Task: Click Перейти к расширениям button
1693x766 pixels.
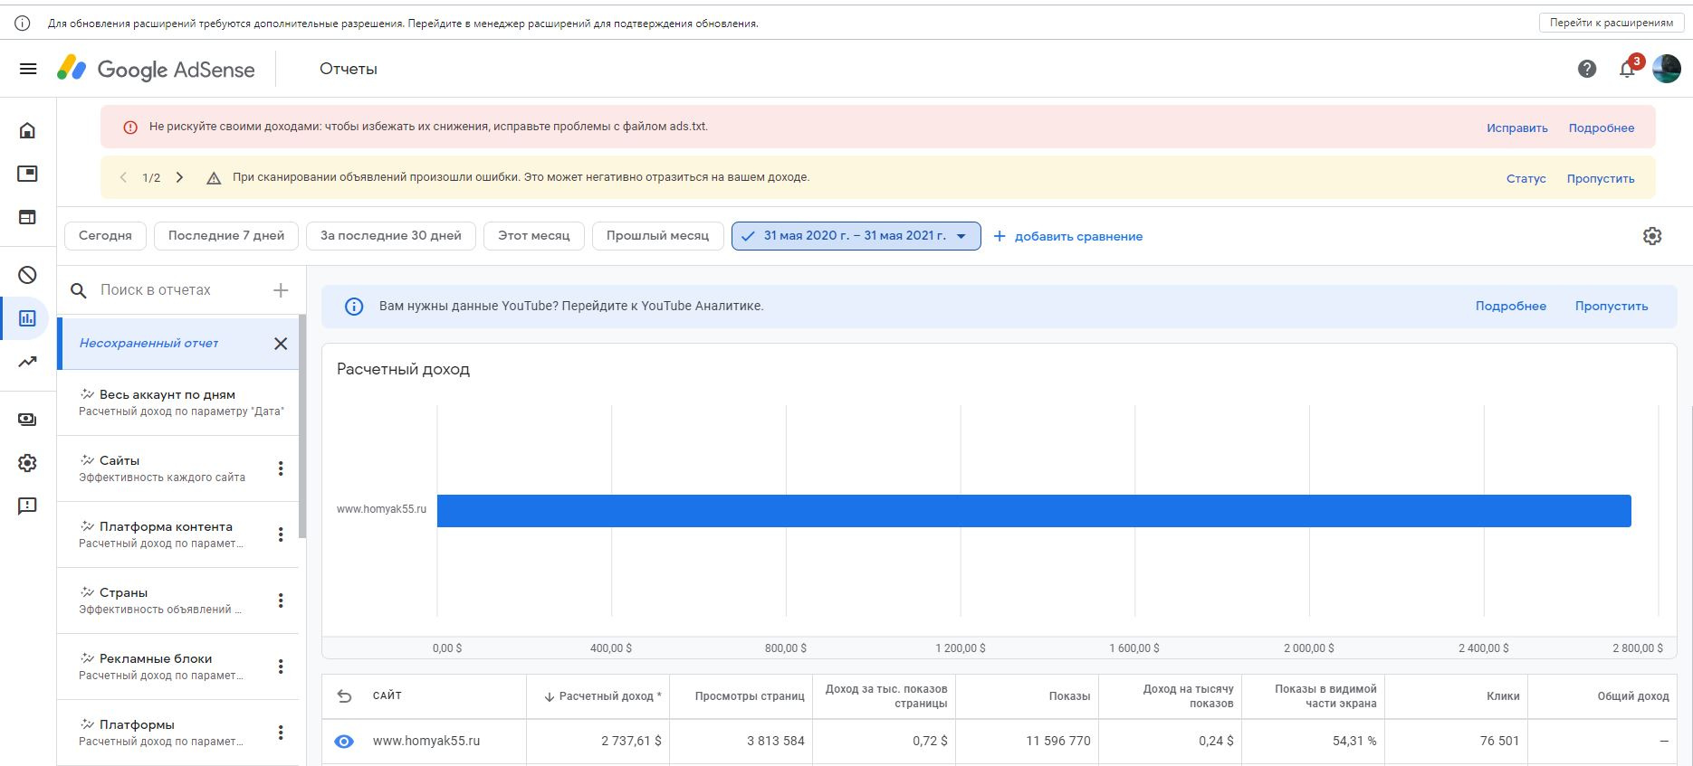Action: (x=1612, y=23)
